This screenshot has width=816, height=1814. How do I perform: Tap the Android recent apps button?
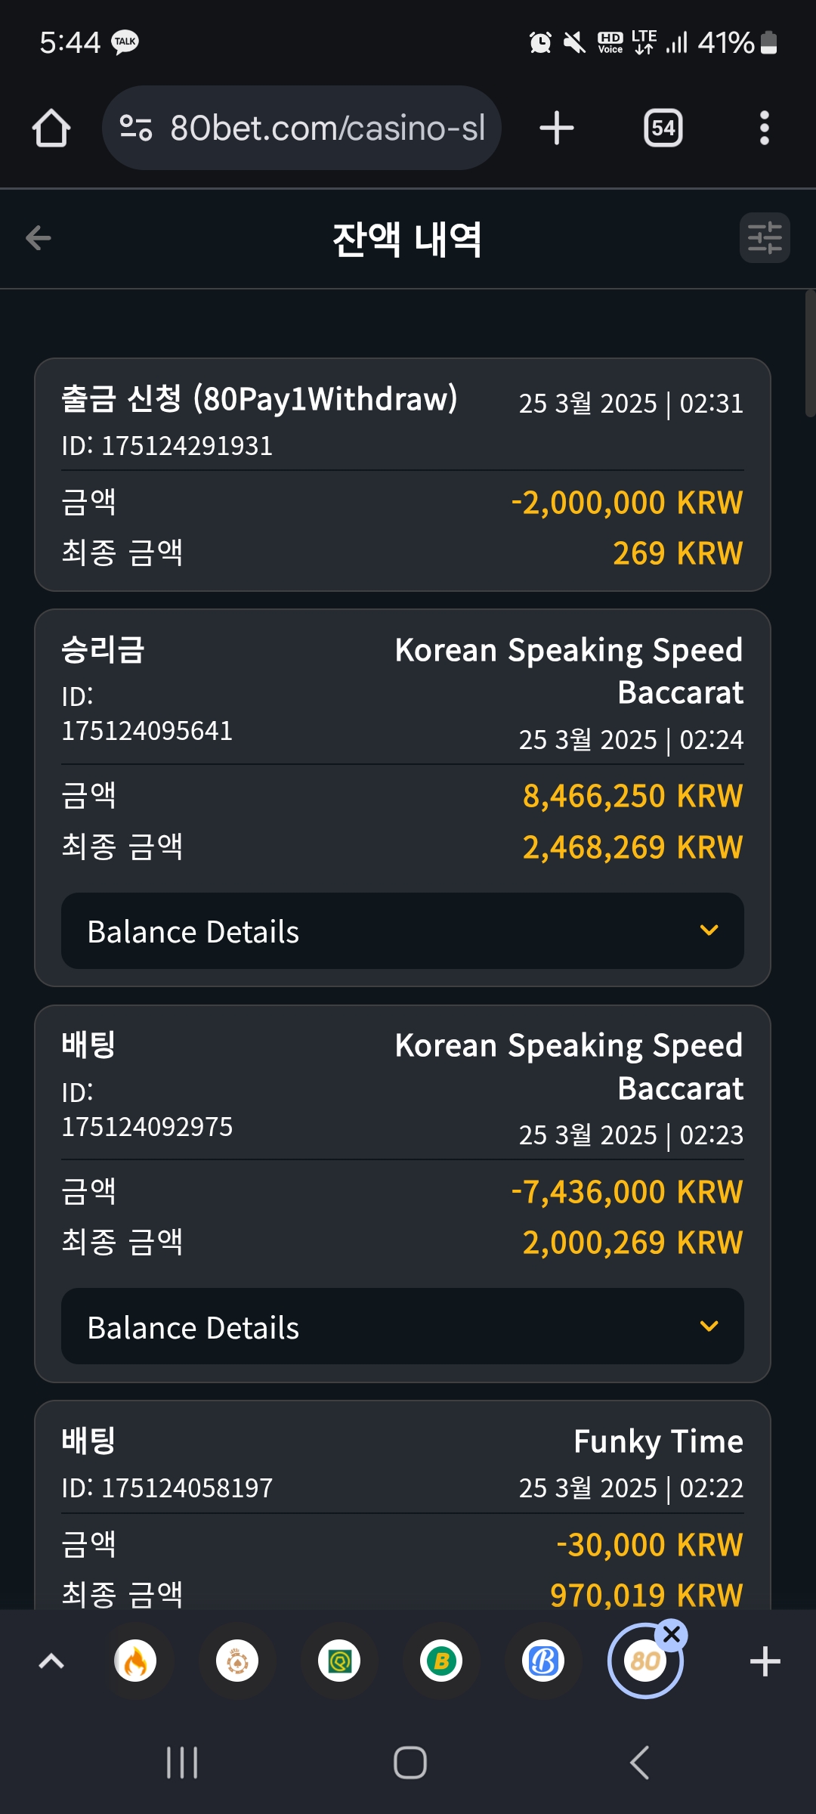[x=182, y=1763]
